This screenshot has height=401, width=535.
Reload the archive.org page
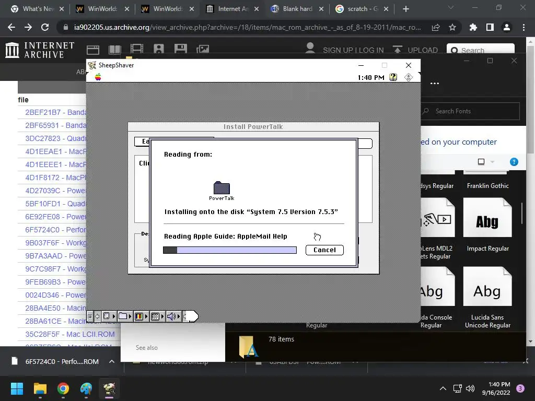point(45,27)
